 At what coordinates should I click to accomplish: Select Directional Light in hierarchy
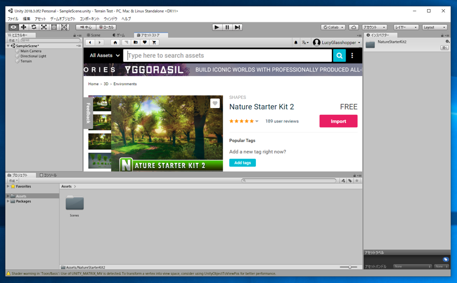click(33, 56)
